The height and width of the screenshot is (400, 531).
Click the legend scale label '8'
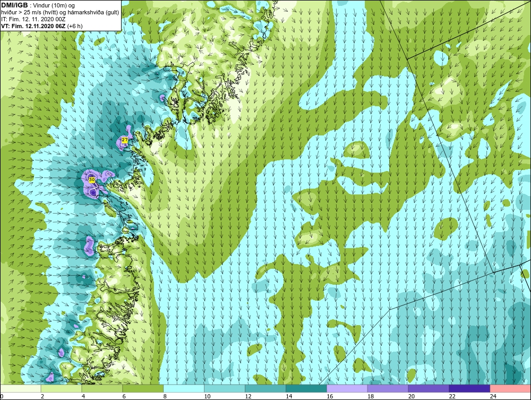pos(165,396)
